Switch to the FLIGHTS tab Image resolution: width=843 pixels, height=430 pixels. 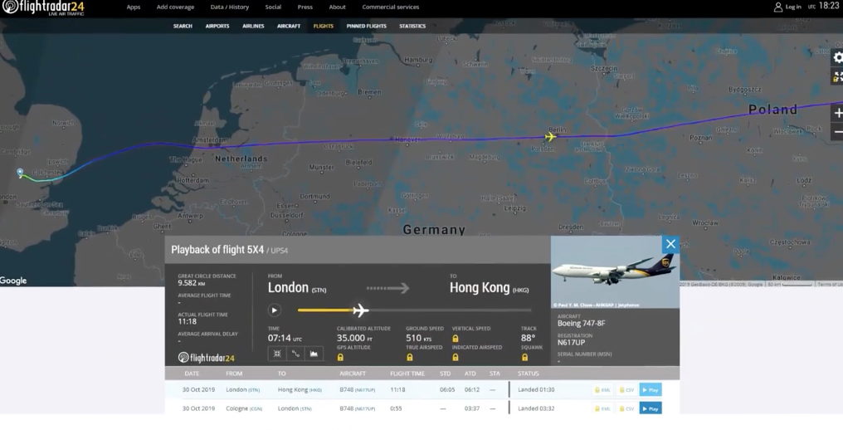[x=323, y=26]
